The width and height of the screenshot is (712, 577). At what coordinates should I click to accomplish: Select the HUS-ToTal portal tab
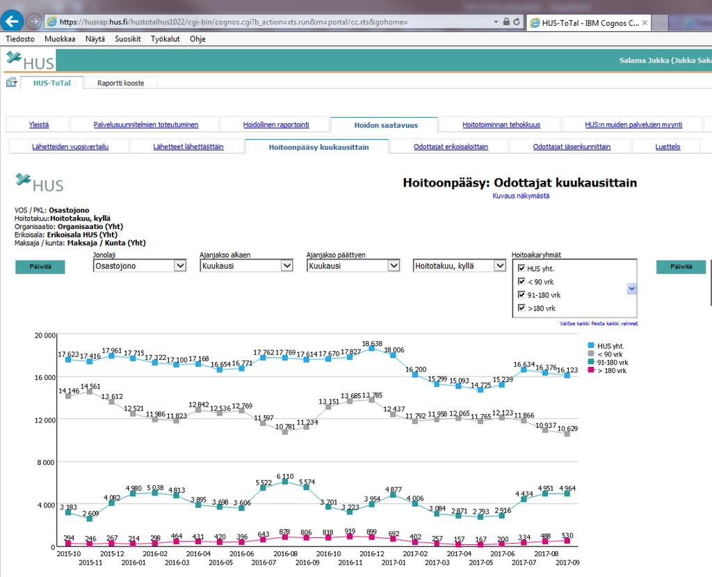51,84
